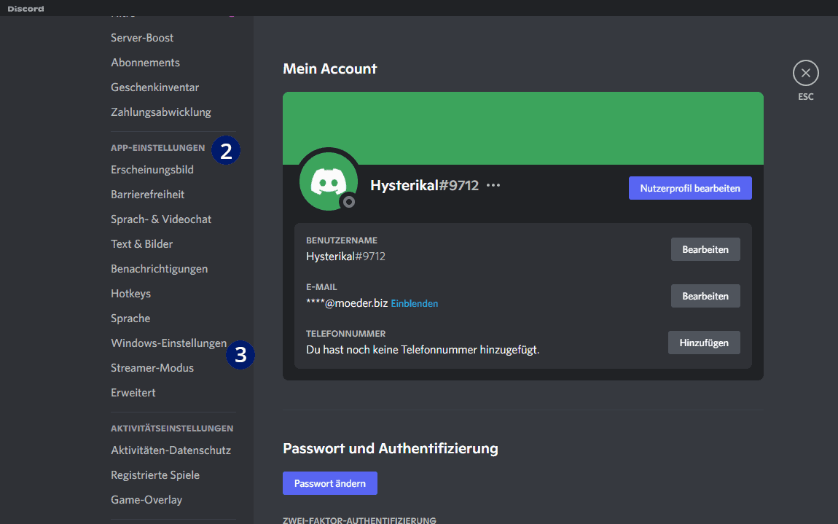Click the Mein Account heading
Screen dimensions: 838x524
(x=330, y=69)
